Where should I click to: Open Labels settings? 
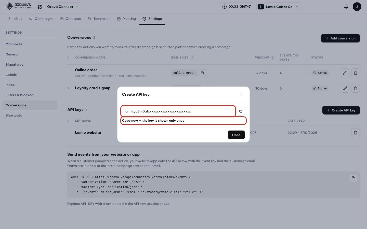(x=30, y=75)
